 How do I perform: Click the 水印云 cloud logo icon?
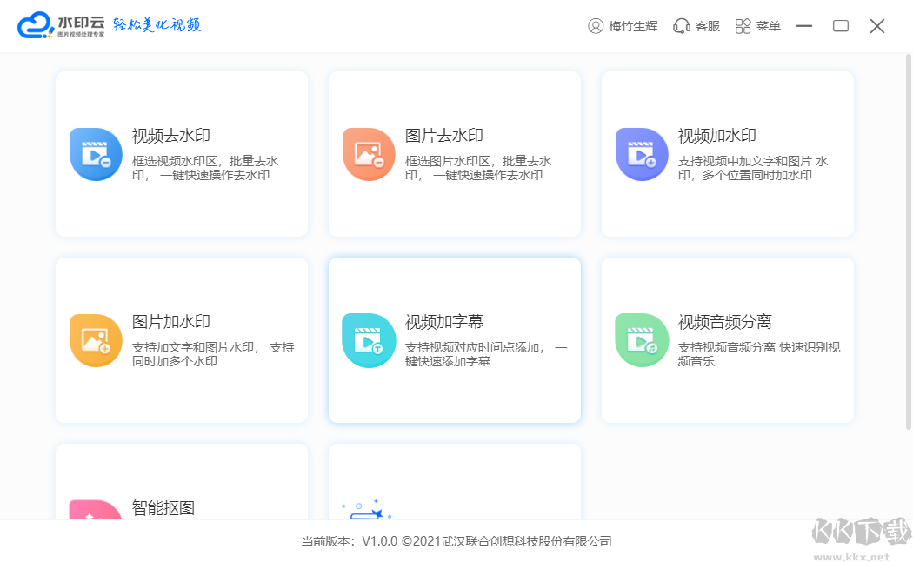tap(37, 25)
